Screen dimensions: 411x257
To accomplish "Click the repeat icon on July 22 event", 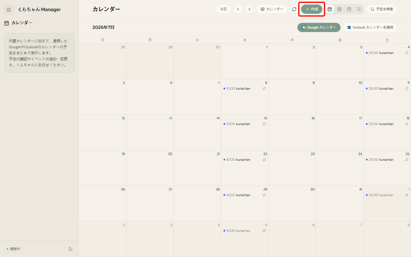I will pyautogui.click(x=264, y=160).
